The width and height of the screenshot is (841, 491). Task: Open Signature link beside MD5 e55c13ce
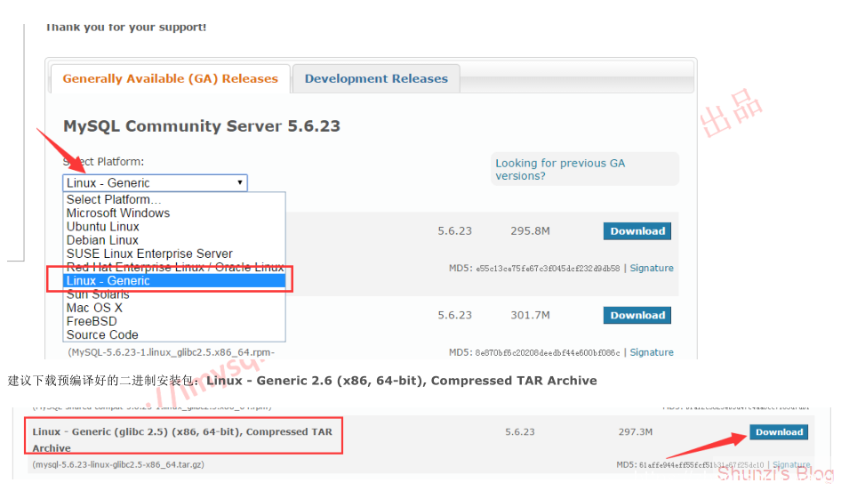(652, 268)
